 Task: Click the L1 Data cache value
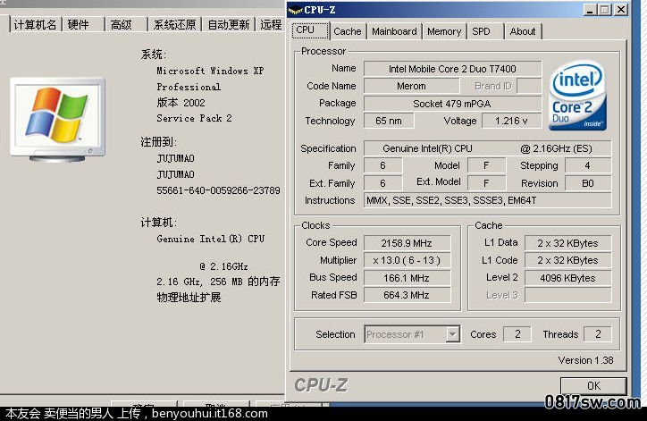click(x=567, y=243)
